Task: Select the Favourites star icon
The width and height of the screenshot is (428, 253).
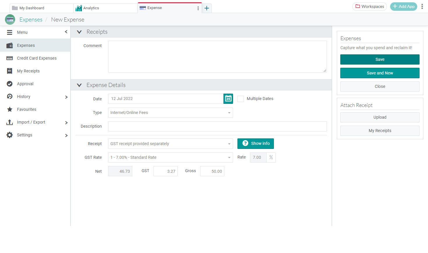Action: point(10,109)
